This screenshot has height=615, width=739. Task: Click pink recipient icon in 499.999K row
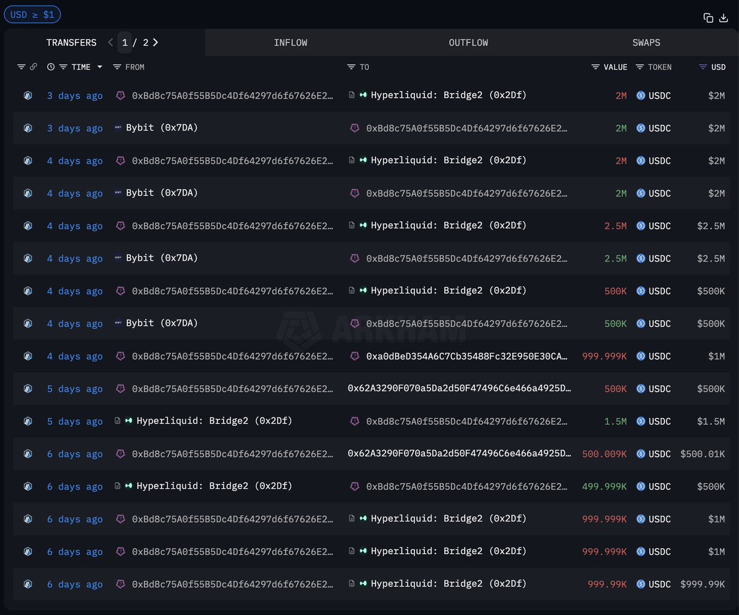point(355,486)
